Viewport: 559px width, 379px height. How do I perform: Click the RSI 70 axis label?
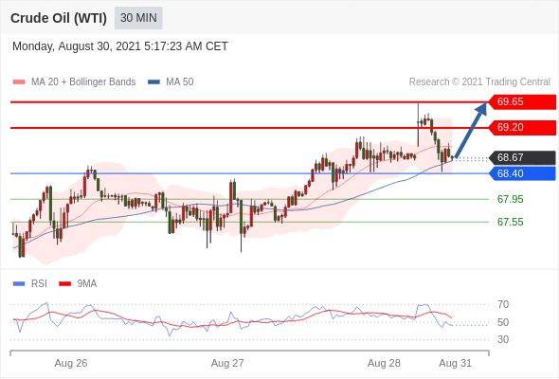click(x=503, y=304)
